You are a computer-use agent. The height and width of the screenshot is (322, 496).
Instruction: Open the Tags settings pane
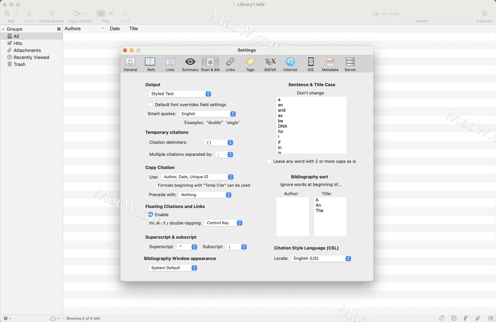[x=250, y=64]
